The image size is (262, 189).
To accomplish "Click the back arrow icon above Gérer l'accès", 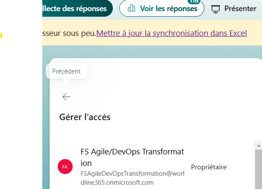I will tap(66, 97).
